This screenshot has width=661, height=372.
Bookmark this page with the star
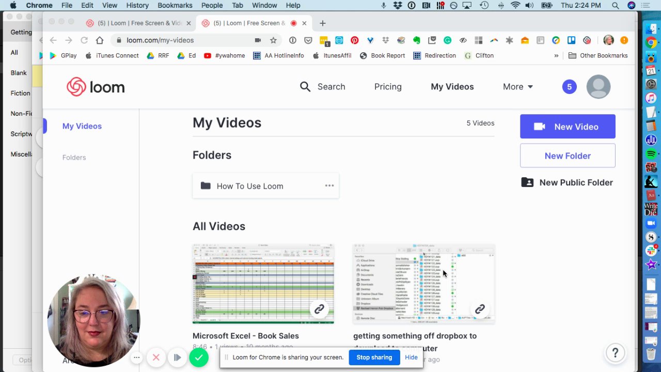click(x=273, y=40)
